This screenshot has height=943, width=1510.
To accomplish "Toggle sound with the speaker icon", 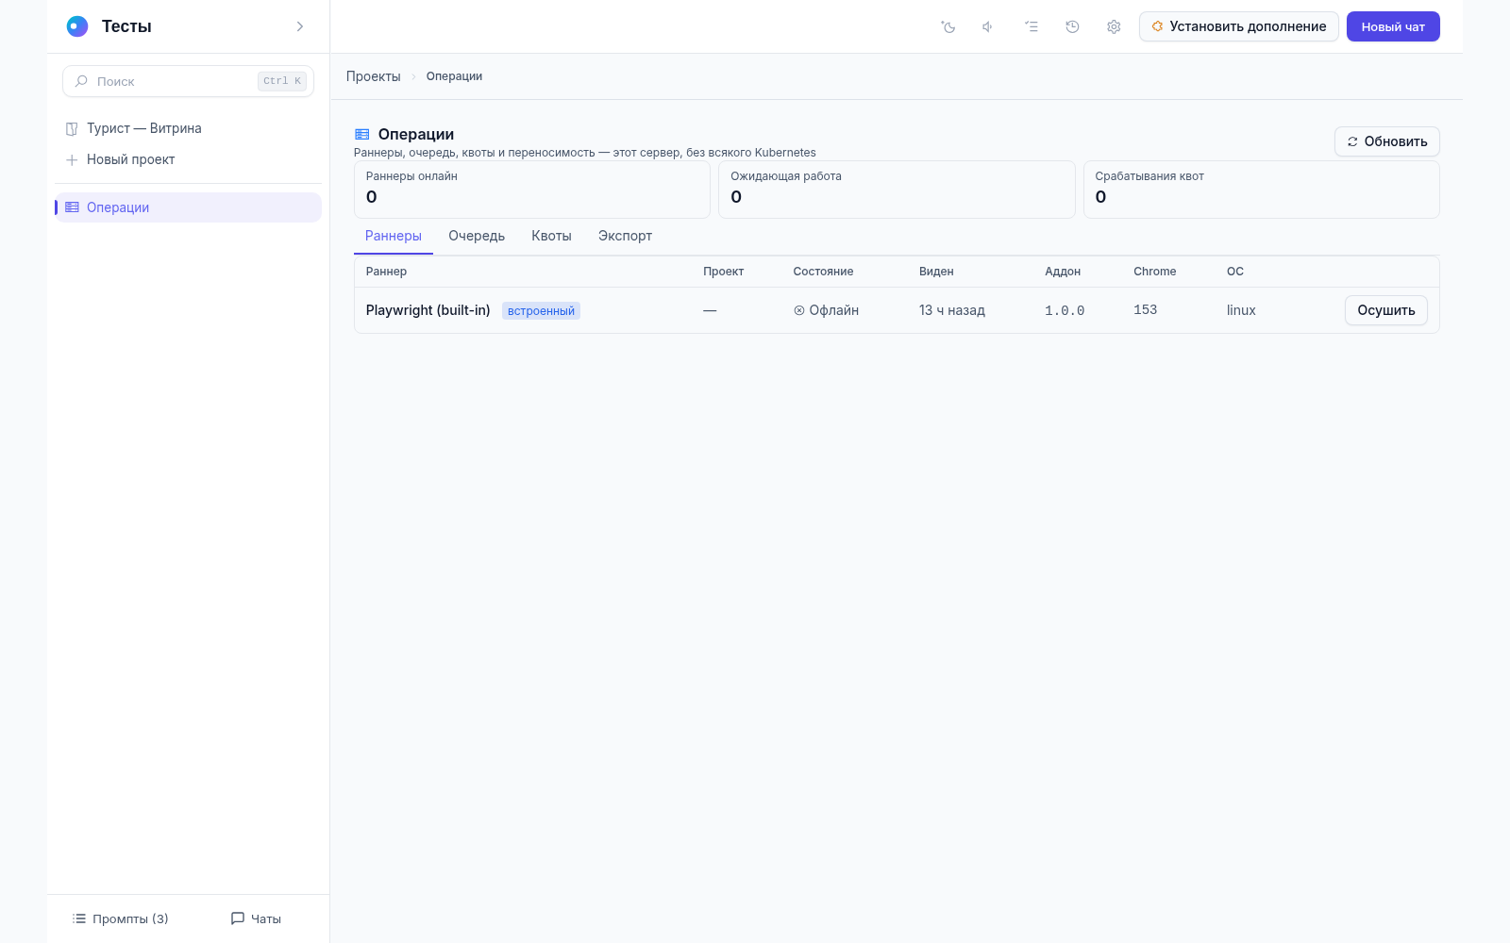I will click(x=988, y=26).
